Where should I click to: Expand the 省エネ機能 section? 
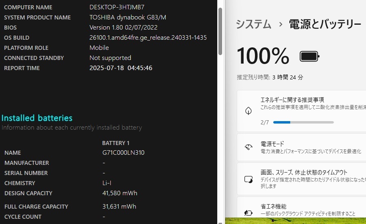301,207
